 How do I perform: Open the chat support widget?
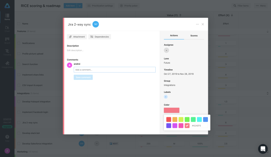[263, 149]
